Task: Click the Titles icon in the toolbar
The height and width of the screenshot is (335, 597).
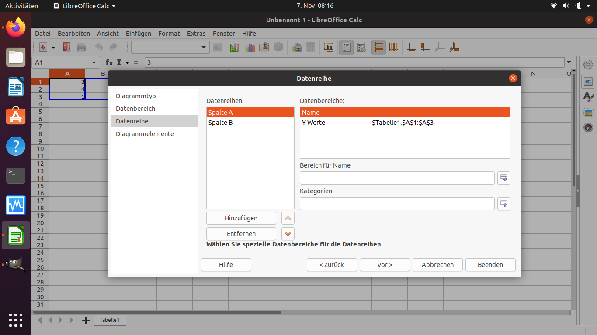Action: tap(329, 47)
